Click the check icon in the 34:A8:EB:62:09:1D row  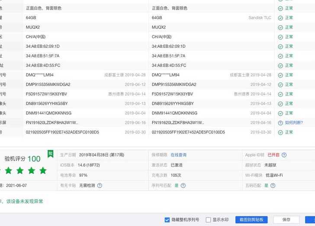pos(280,47)
